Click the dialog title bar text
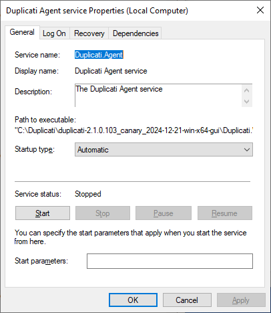271x313 pixels. [x=97, y=11]
